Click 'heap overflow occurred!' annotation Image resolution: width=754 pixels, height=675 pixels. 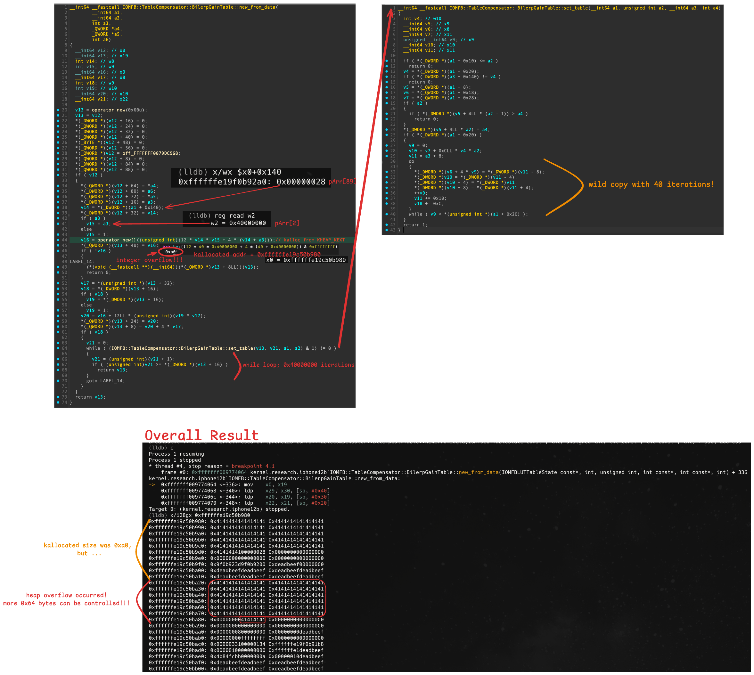[x=66, y=595]
